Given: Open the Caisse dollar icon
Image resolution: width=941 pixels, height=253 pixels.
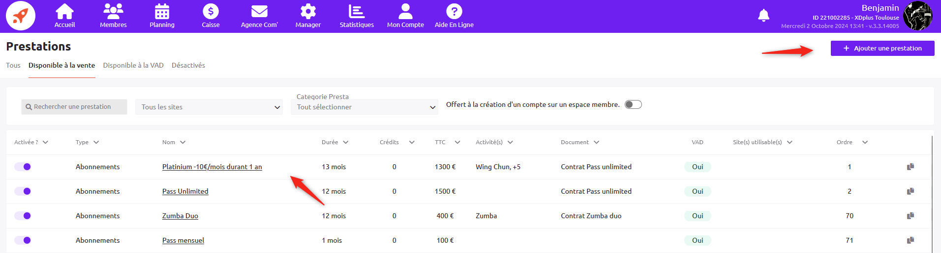Looking at the screenshot, I should click(x=211, y=12).
